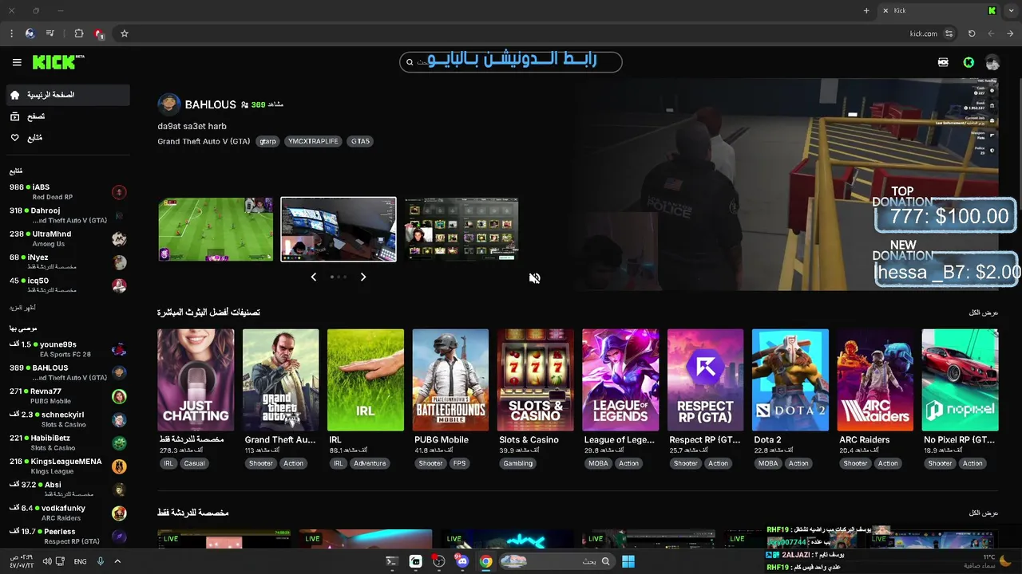1022x574 pixels.
Task: Open iABS channel avatar in sidebar
Action: click(x=119, y=192)
